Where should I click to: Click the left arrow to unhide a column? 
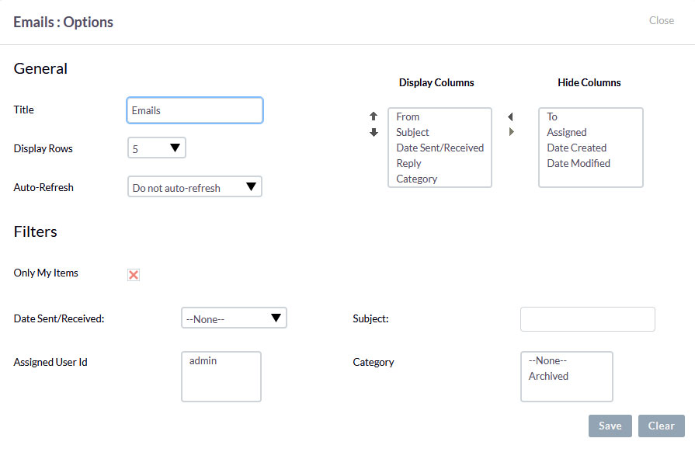510,116
